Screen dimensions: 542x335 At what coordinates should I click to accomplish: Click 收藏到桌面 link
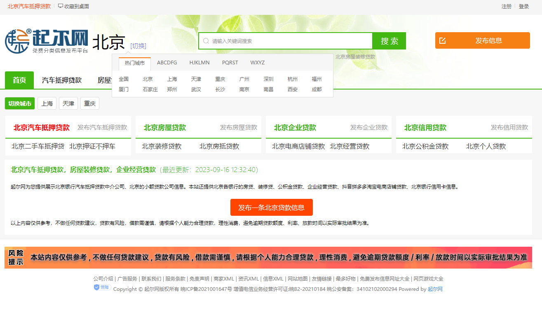pos(77,6)
